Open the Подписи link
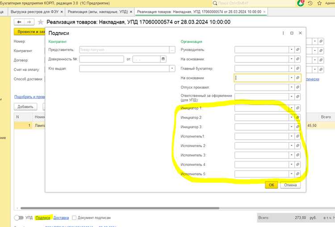This screenshot has width=335, height=227. [x=43, y=218]
